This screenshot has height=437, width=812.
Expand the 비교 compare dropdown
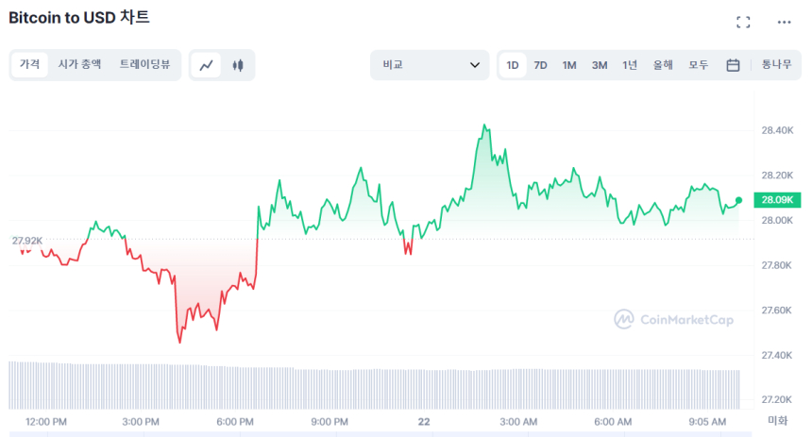pos(430,65)
